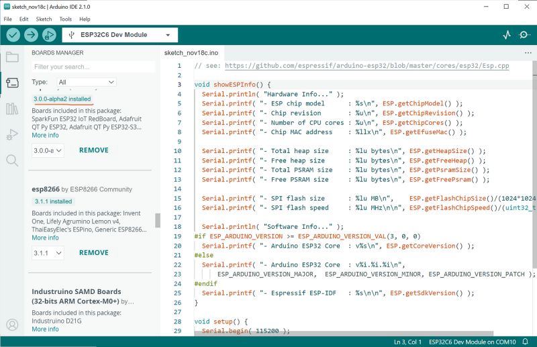Open the Serial Monitor icon
This screenshot has width=537, height=347.
[x=524, y=35]
